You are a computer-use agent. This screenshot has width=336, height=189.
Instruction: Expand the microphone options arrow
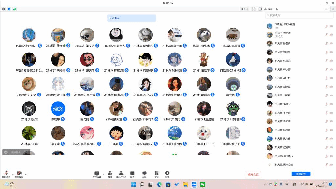point(12,174)
